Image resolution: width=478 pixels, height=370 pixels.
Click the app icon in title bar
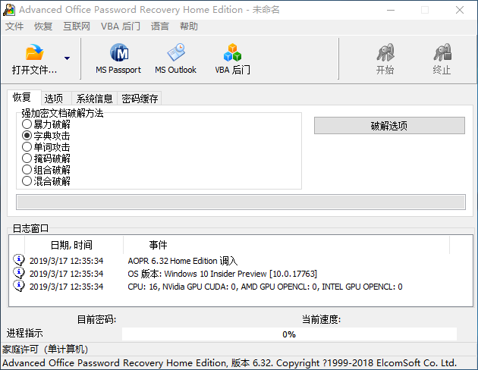pyautogui.click(x=9, y=10)
